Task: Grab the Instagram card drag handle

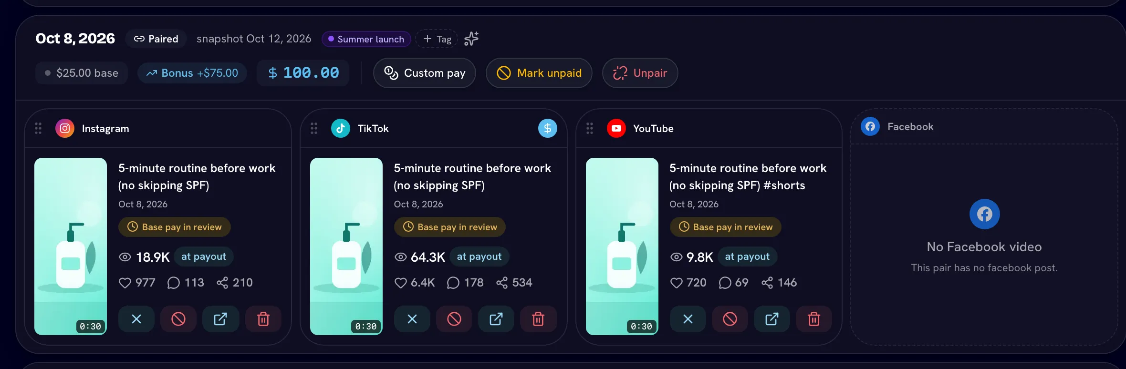Action: point(38,128)
